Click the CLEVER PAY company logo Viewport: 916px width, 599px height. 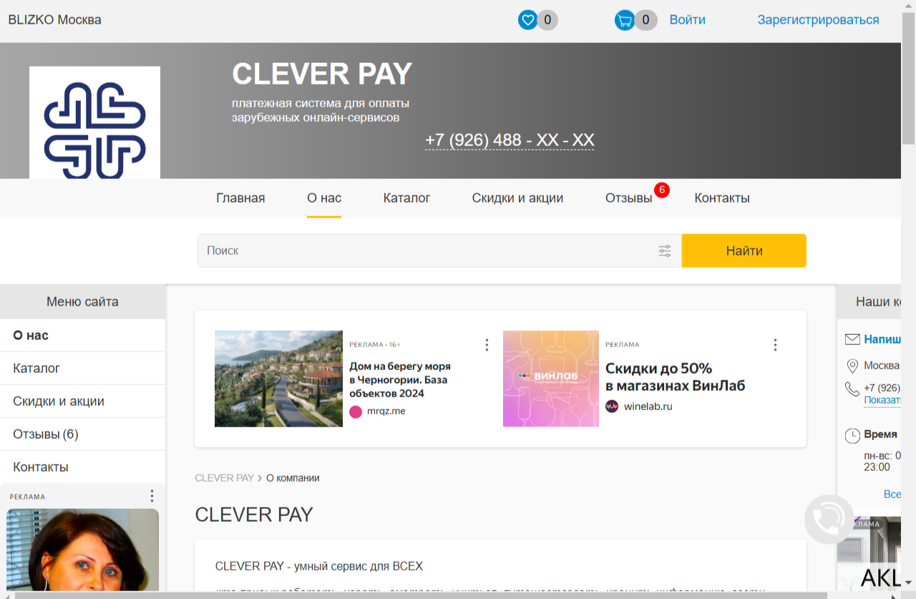[94, 122]
